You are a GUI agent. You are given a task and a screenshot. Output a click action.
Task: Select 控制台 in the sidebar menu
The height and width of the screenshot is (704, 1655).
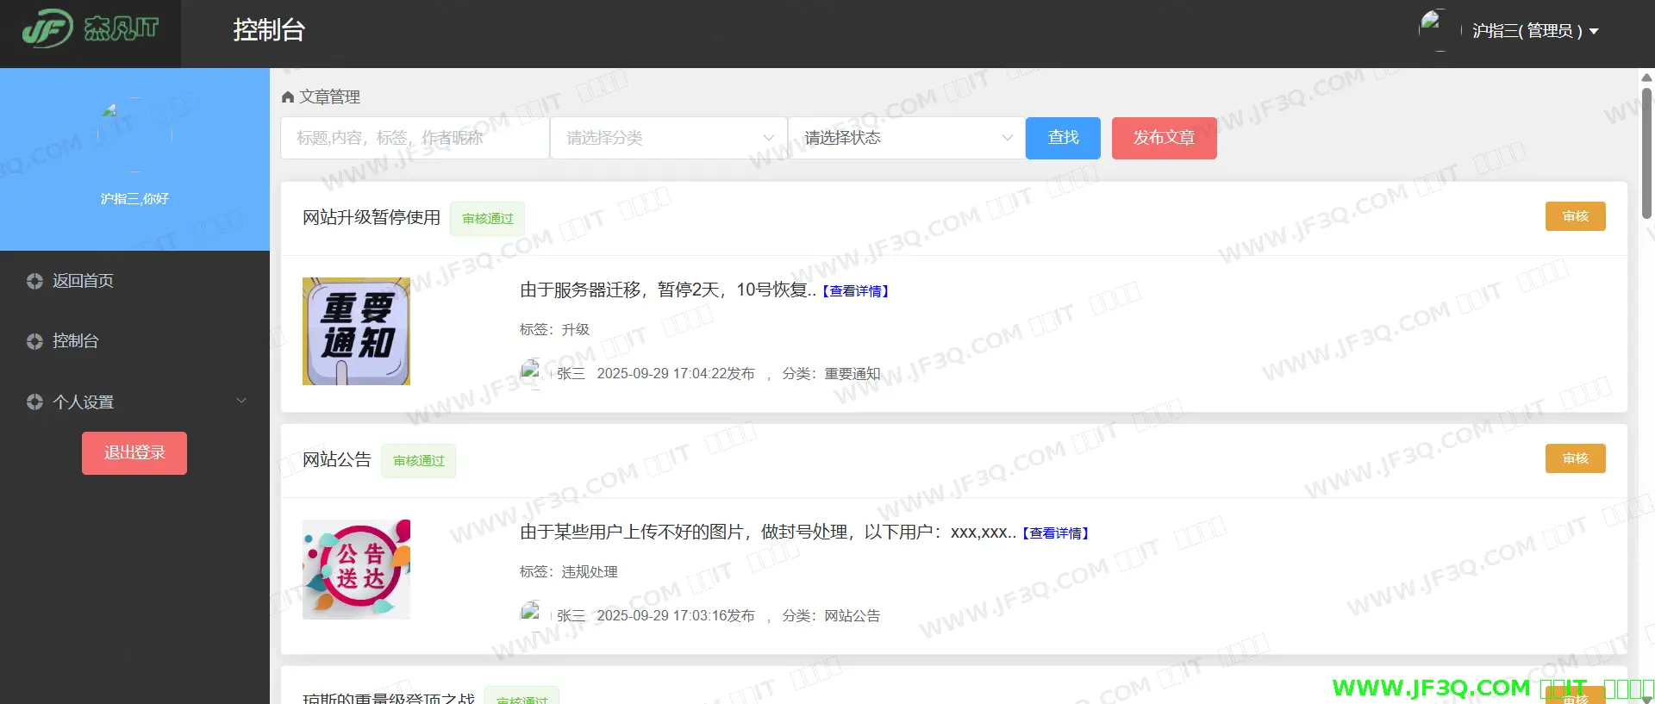click(x=76, y=341)
